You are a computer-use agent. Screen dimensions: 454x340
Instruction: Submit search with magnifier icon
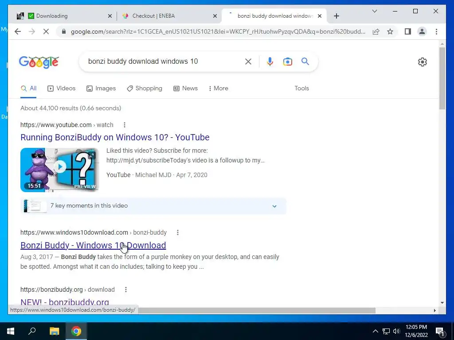[305, 61]
